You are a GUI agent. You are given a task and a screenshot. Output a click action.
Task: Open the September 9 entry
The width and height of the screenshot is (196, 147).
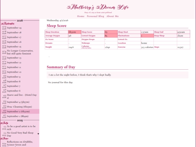coord(14,77)
